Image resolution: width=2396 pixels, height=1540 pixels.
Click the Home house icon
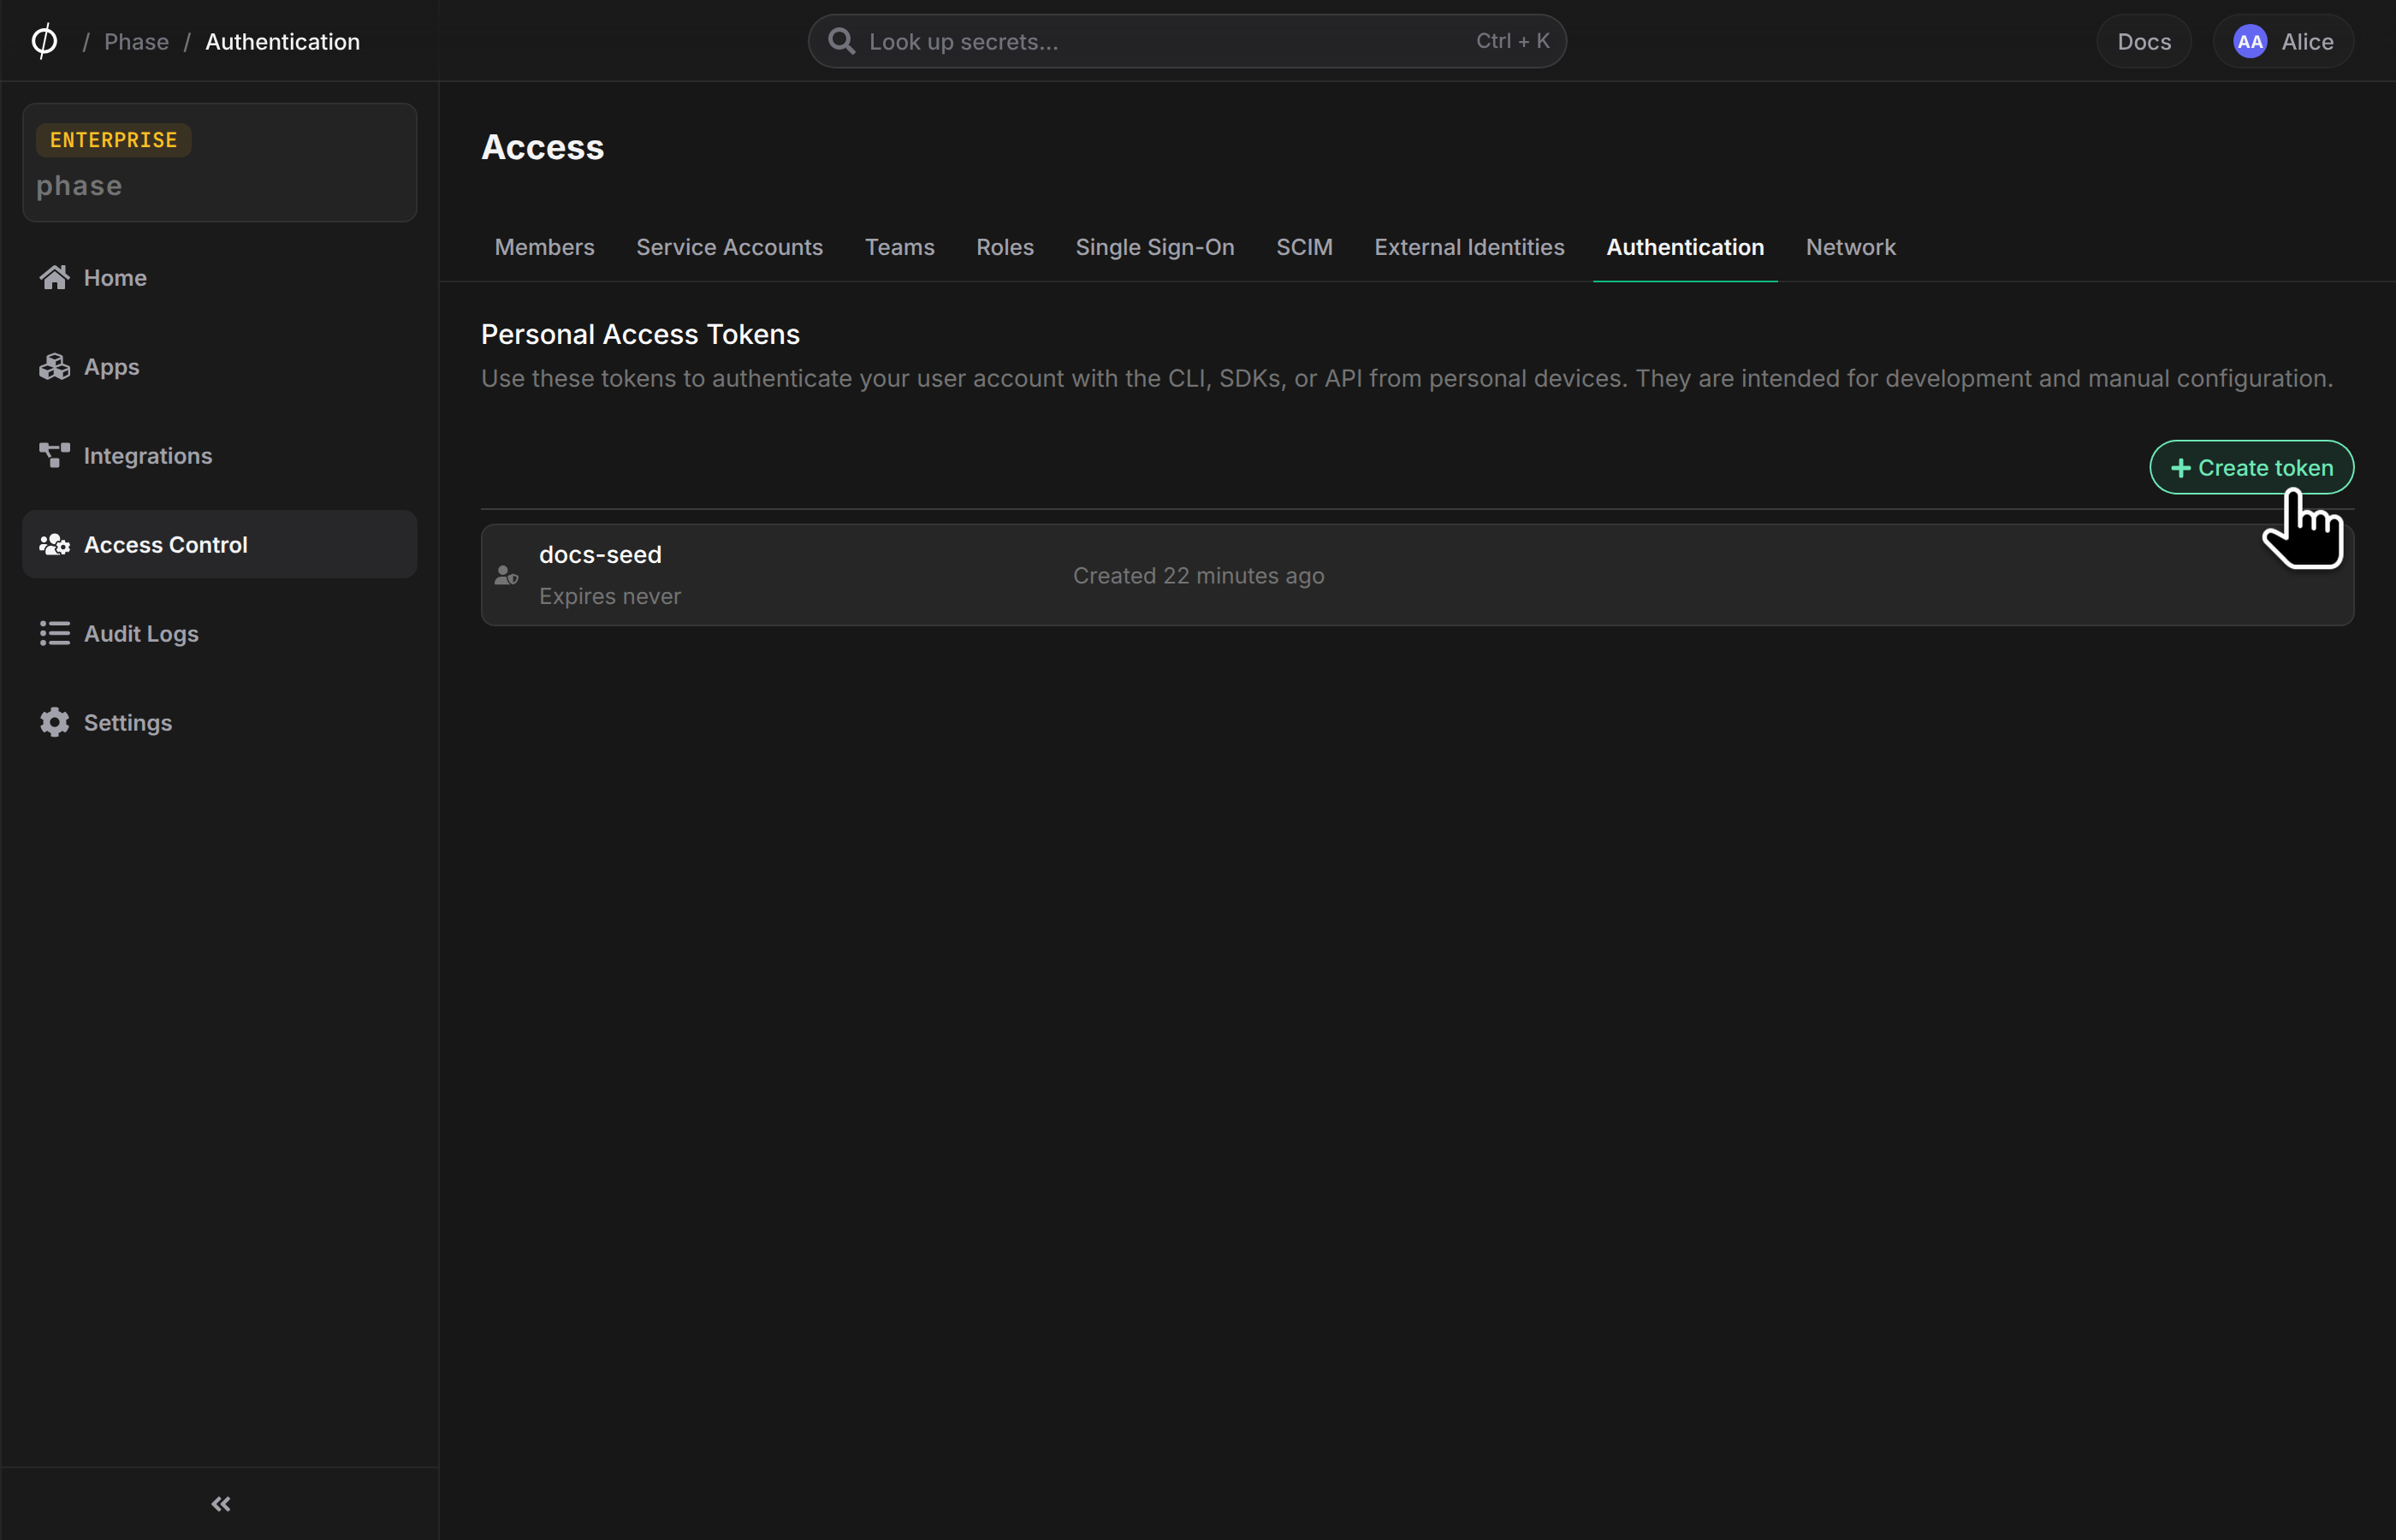54,278
